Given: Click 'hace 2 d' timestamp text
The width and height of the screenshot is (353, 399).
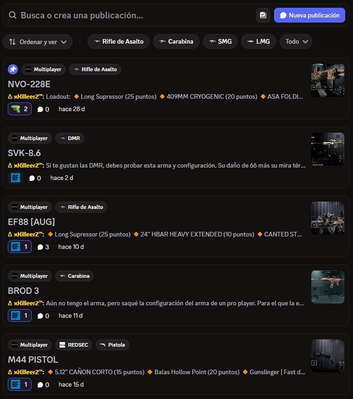Looking at the screenshot, I should (62, 178).
